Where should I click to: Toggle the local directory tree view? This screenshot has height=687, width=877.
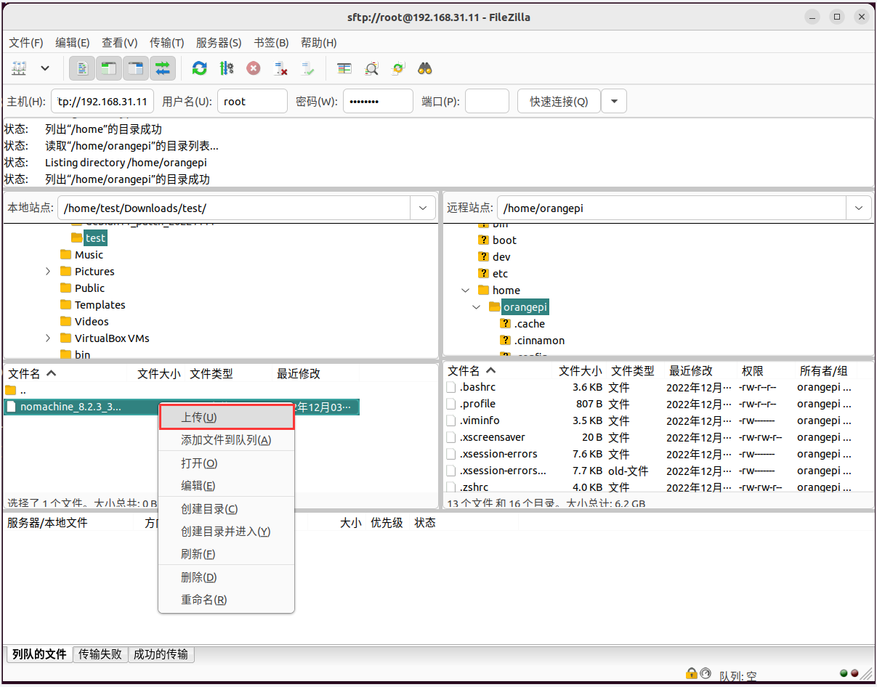[109, 68]
